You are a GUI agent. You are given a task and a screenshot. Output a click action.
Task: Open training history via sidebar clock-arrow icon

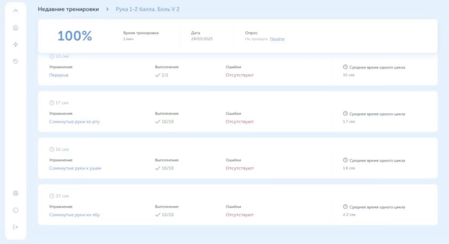point(16,61)
